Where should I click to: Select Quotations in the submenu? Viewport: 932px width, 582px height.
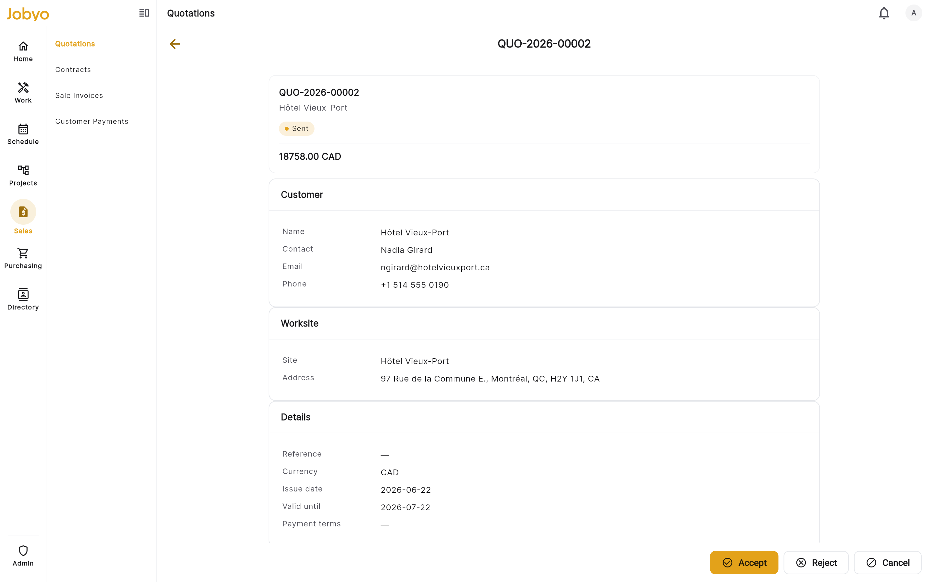pos(75,44)
